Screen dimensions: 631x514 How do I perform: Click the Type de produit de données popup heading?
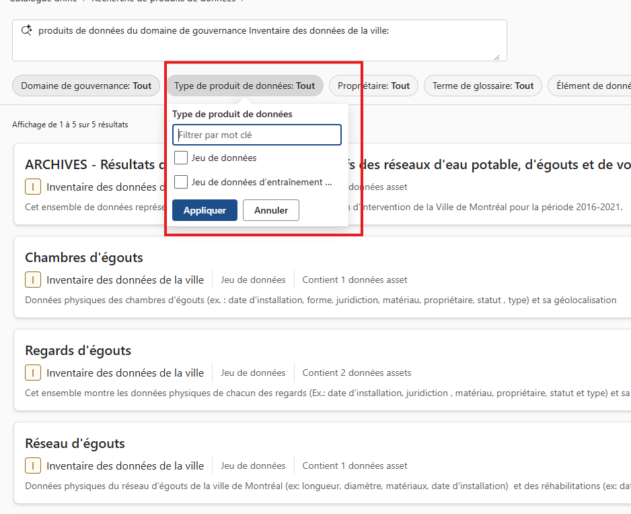tap(232, 114)
